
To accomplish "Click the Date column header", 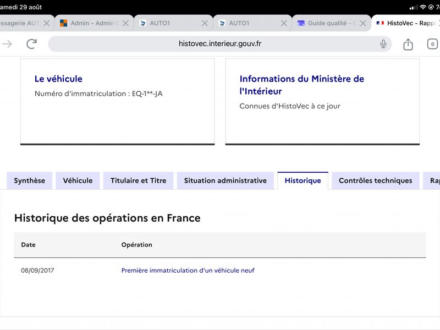I will (x=28, y=245).
